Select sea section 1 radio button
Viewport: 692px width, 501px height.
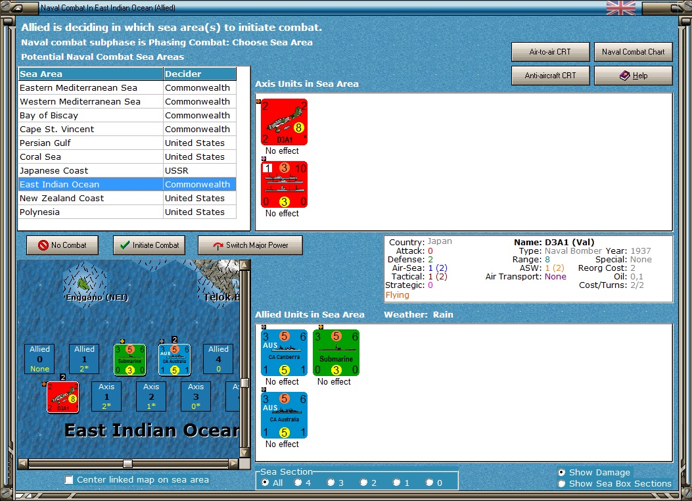397,483
